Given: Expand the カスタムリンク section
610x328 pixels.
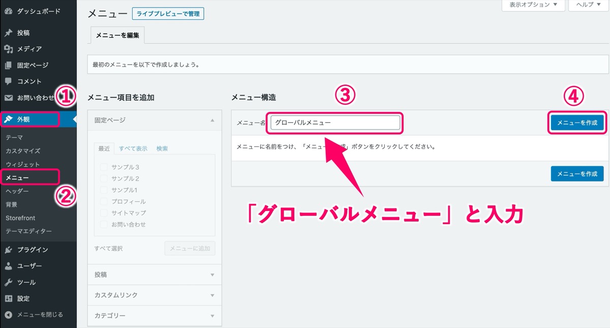Looking at the screenshot, I should point(155,295).
